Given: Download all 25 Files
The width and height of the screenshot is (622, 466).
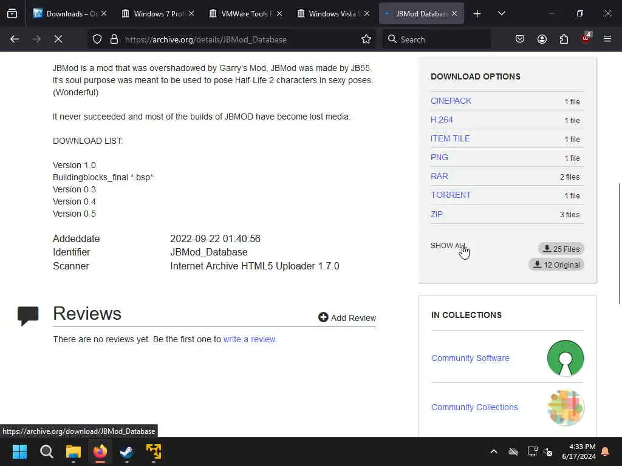Looking at the screenshot, I should 561,249.
